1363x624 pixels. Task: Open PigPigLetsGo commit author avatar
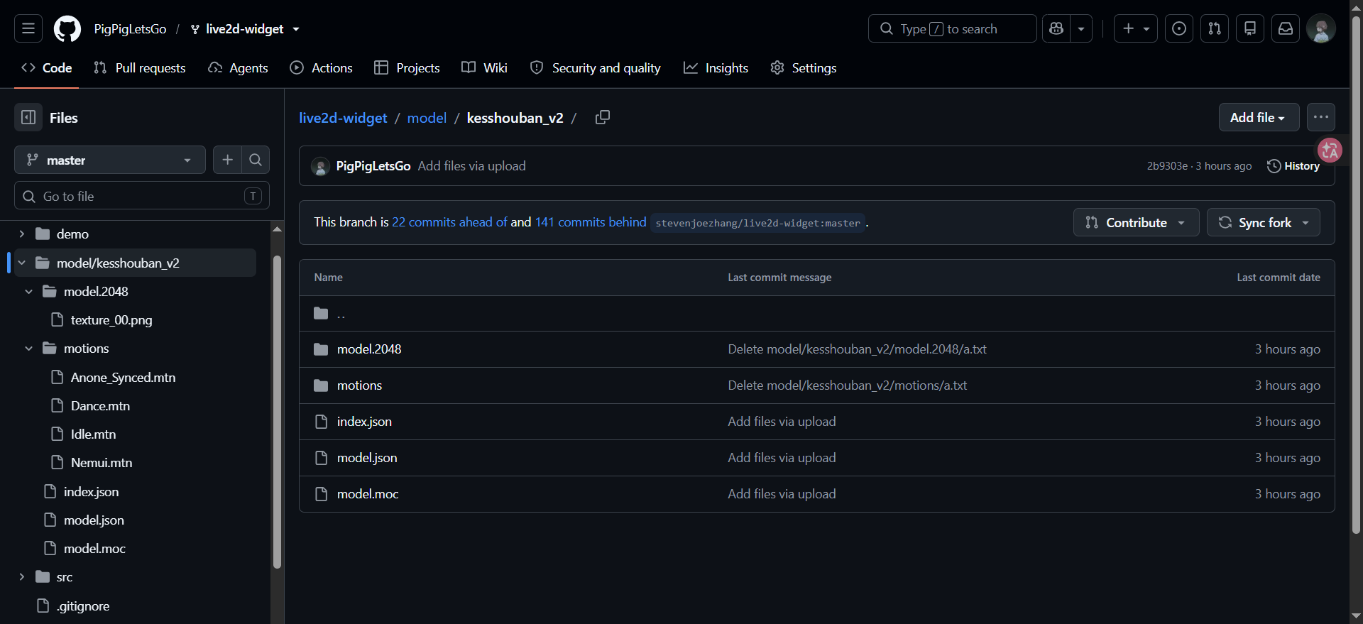pos(320,166)
